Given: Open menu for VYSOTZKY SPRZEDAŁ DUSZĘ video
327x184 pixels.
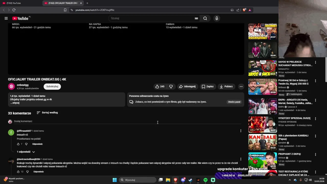Looking at the screenshot, I should pos(316,119).
